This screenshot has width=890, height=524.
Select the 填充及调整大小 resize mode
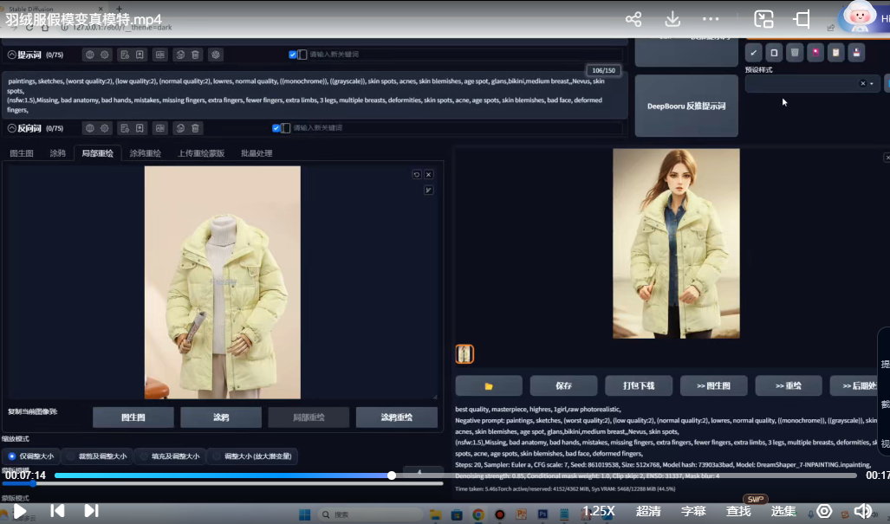pos(170,456)
